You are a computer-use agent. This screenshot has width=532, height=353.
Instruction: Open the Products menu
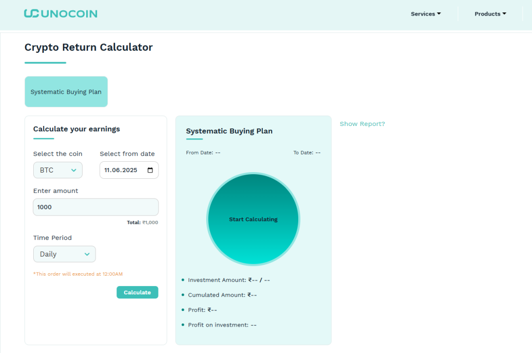(x=489, y=14)
